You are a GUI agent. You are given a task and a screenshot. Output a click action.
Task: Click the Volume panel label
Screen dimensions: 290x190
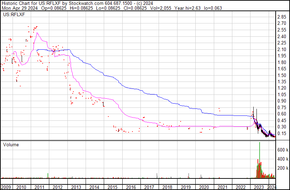point(11,145)
